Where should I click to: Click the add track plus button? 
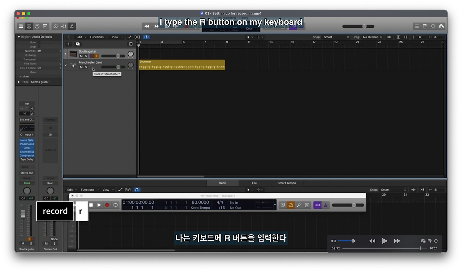click(x=69, y=44)
